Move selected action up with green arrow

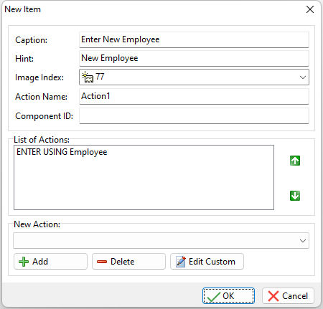[x=295, y=161]
